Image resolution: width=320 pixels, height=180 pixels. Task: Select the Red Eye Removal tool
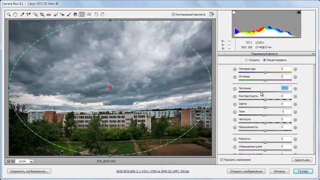pyautogui.click(x=62, y=14)
